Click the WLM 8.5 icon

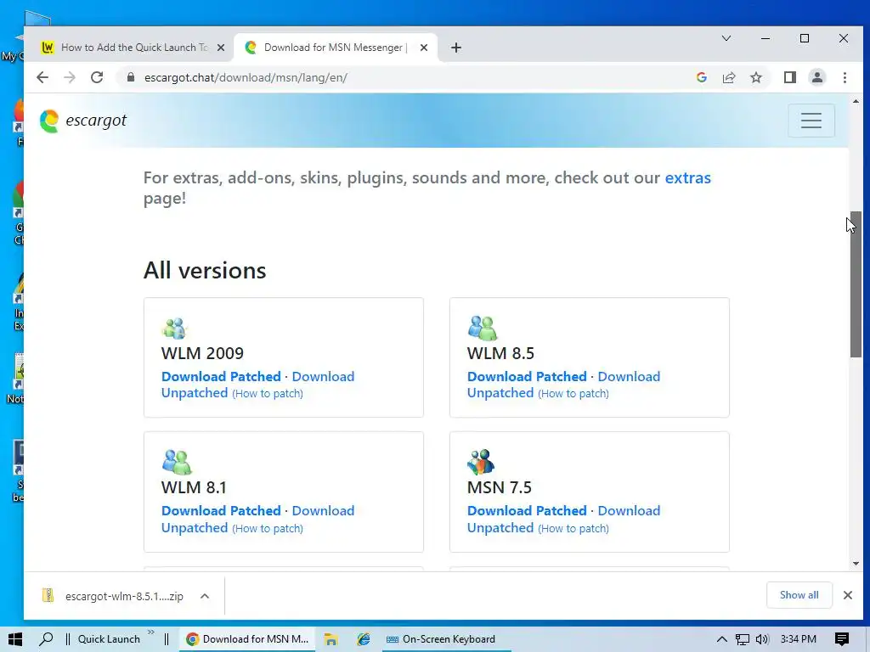point(483,328)
